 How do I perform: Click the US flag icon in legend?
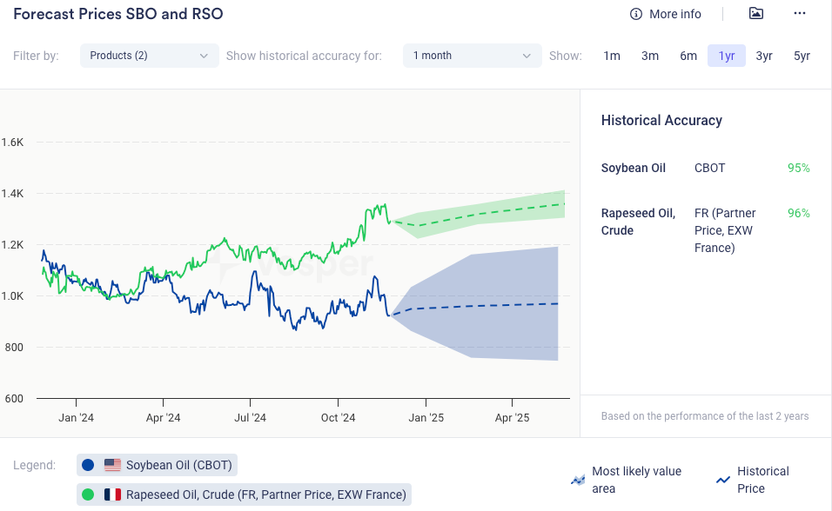pos(112,465)
